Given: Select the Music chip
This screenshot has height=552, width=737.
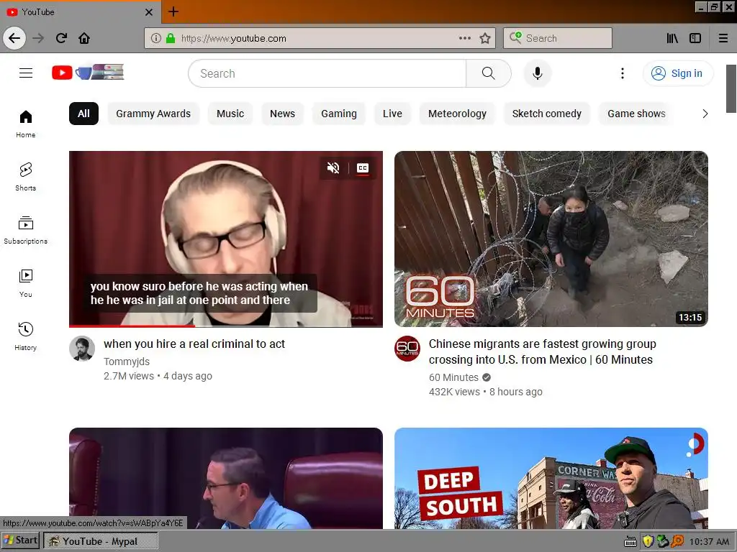Looking at the screenshot, I should (x=230, y=114).
